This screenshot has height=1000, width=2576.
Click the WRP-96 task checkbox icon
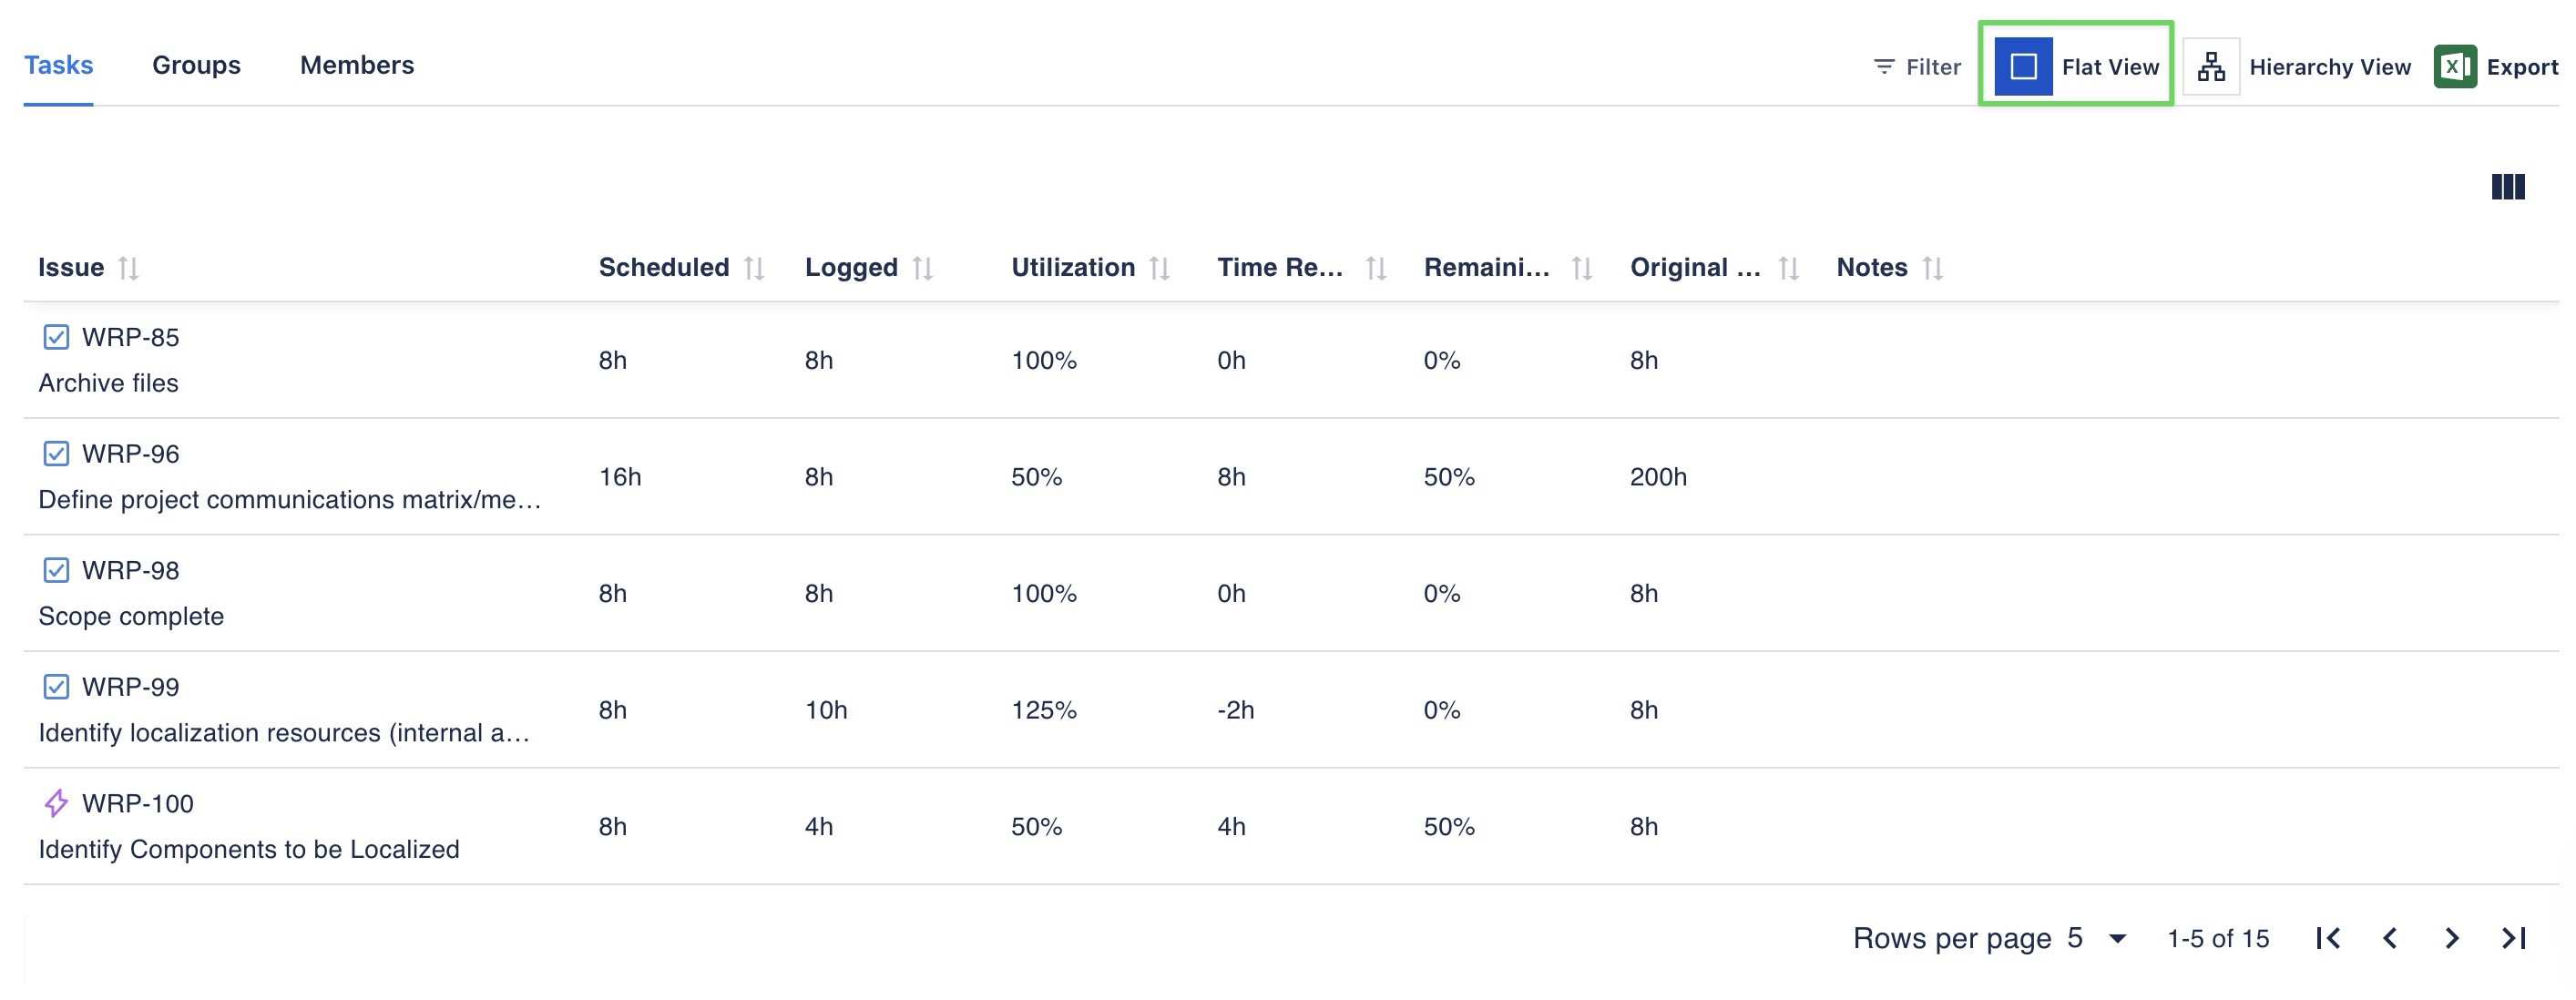tap(56, 454)
